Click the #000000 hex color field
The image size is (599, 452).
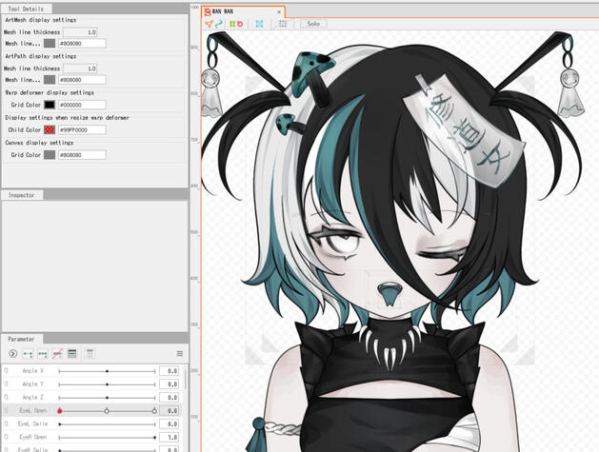(82, 105)
